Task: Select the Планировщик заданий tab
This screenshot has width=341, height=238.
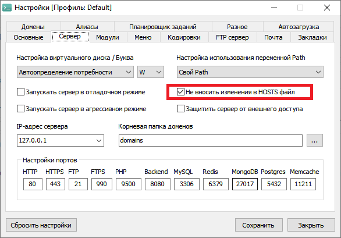Action: point(163,27)
